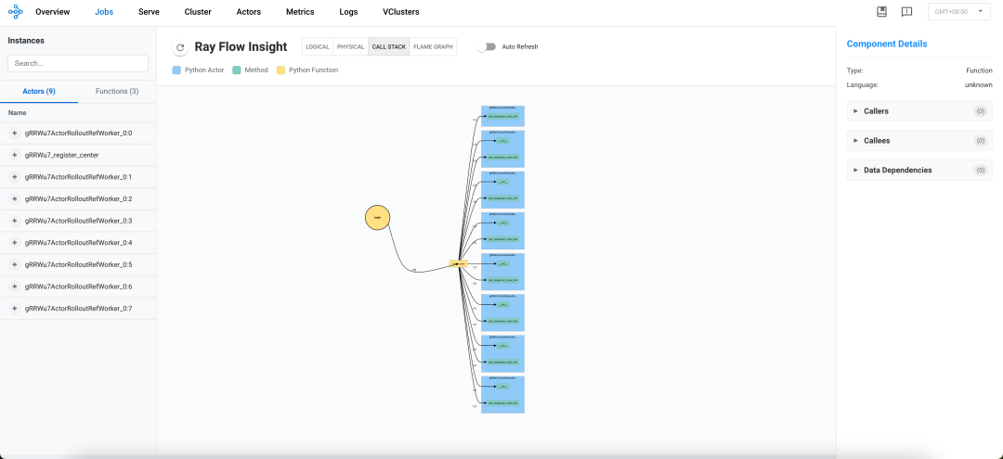Click the Python Actor blue legend swatch
Screen dimensions: 1003x459
click(176, 70)
